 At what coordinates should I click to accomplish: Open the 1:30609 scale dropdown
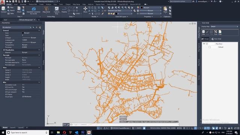click(x=138, y=128)
